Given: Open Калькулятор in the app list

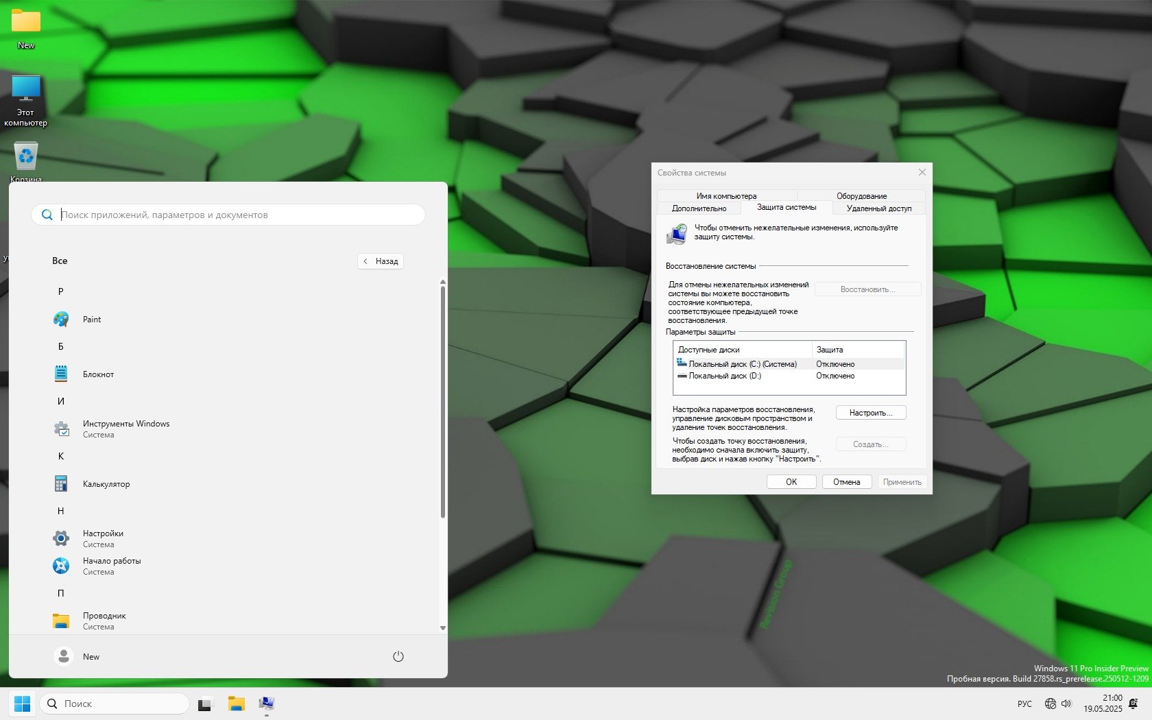Looking at the screenshot, I should 106,484.
